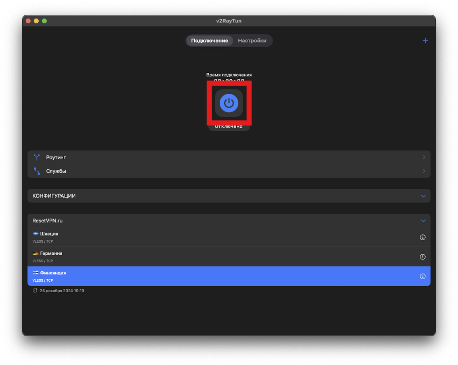Image resolution: width=458 pixels, height=365 pixels.
Task: Click the Отключено status label
Action: [x=229, y=127]
